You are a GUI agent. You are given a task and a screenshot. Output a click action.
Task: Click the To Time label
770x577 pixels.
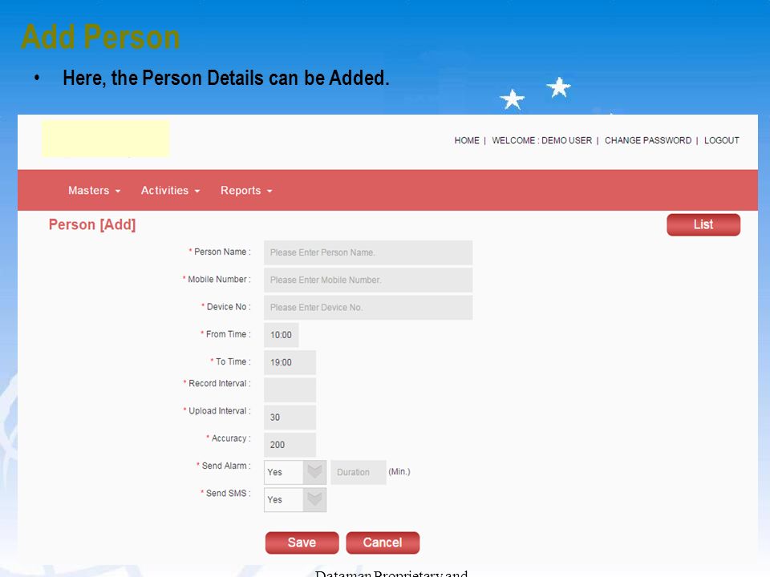pos(230,361)
